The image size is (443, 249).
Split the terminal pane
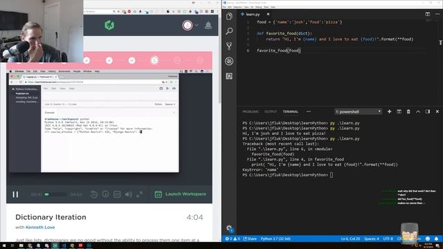pyautogui.click(x=399, y=112)
